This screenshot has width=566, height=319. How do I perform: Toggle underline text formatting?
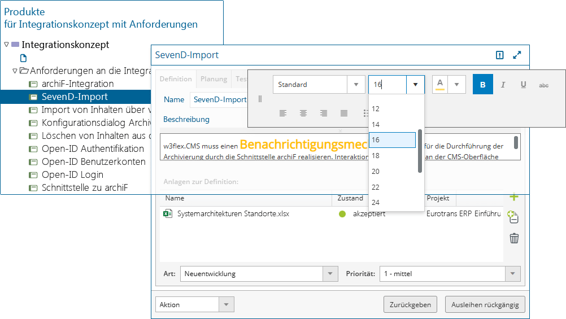point(523,85)
